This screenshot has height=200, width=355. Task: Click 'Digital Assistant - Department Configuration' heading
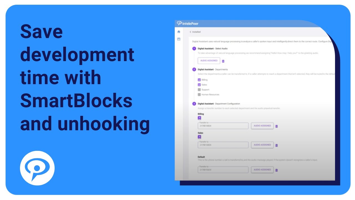[219, 104]
